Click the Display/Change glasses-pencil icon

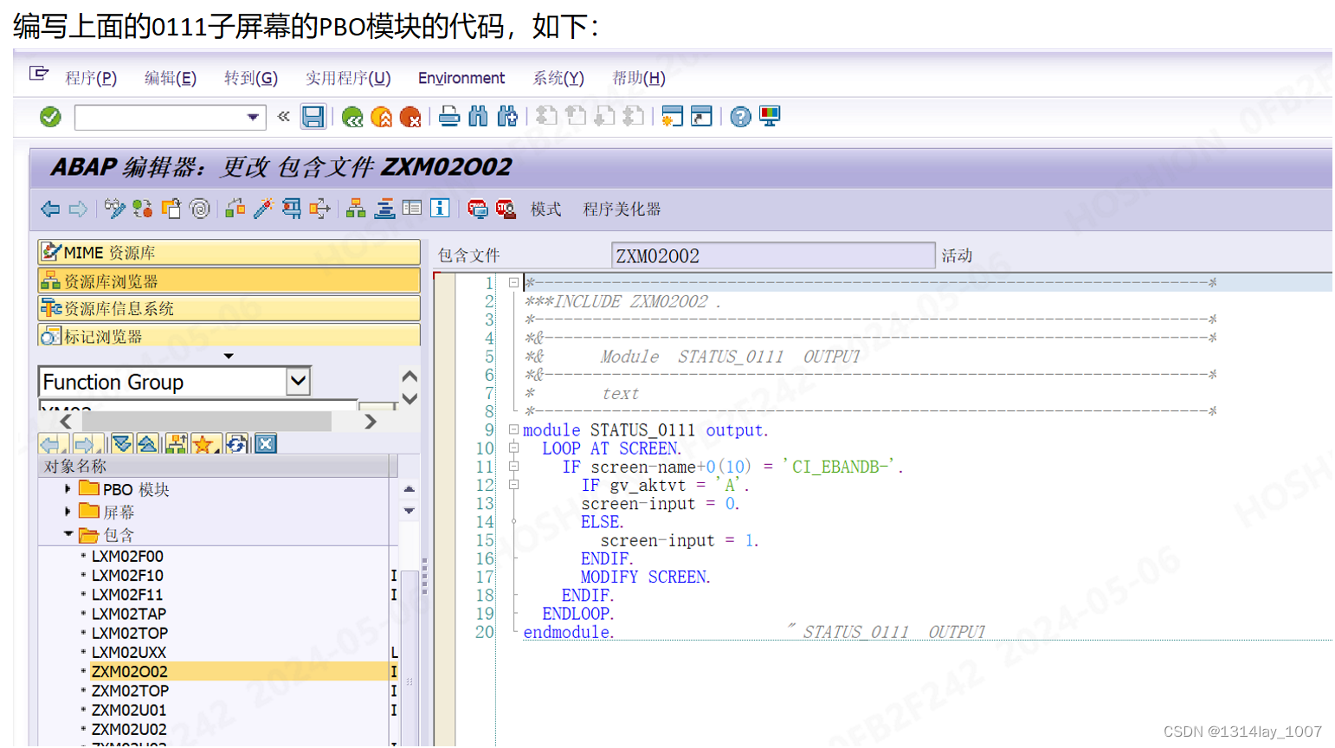(x=114, y=209)
